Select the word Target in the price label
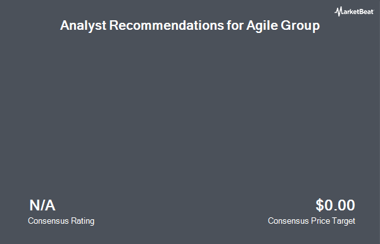Viewport: 380px width, 244px height. [344, 221]
